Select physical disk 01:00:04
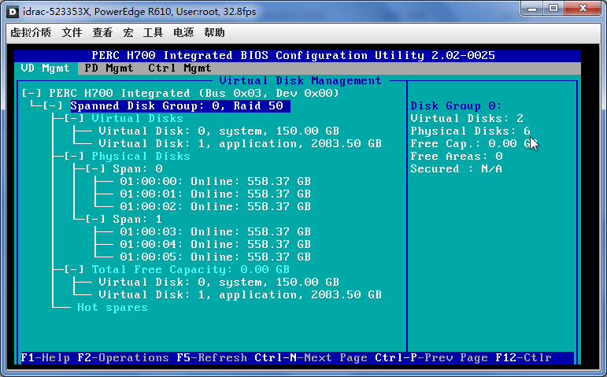 (215, 245)
